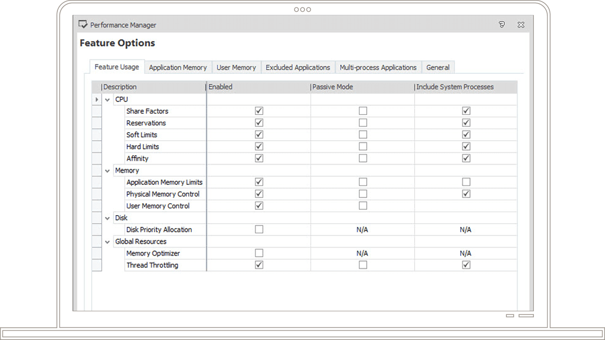Select the Physical Memory Control row label
The image size is (605, 340).
click(x=163, y=194)
